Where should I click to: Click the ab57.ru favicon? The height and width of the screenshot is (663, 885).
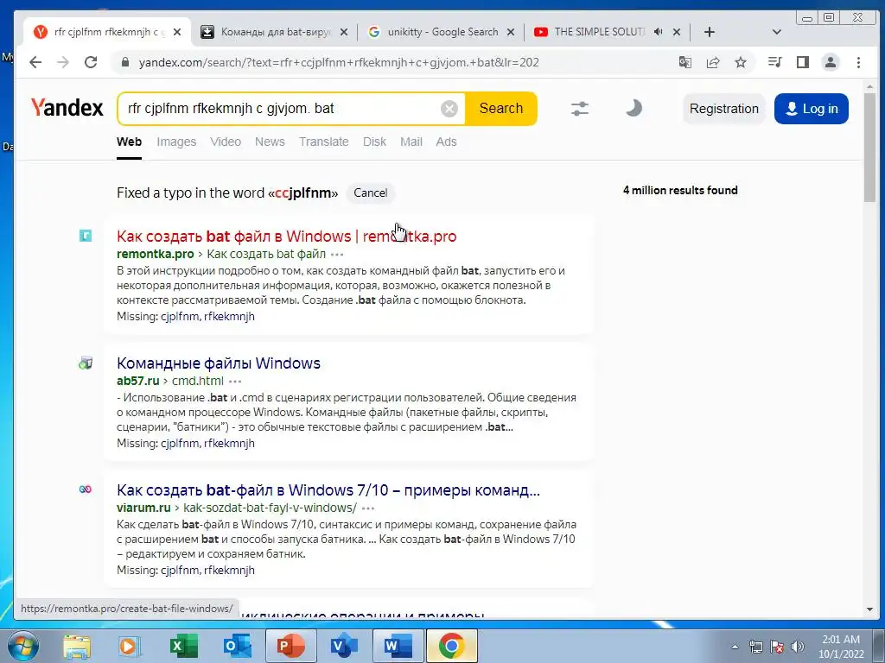click(86, 363)
